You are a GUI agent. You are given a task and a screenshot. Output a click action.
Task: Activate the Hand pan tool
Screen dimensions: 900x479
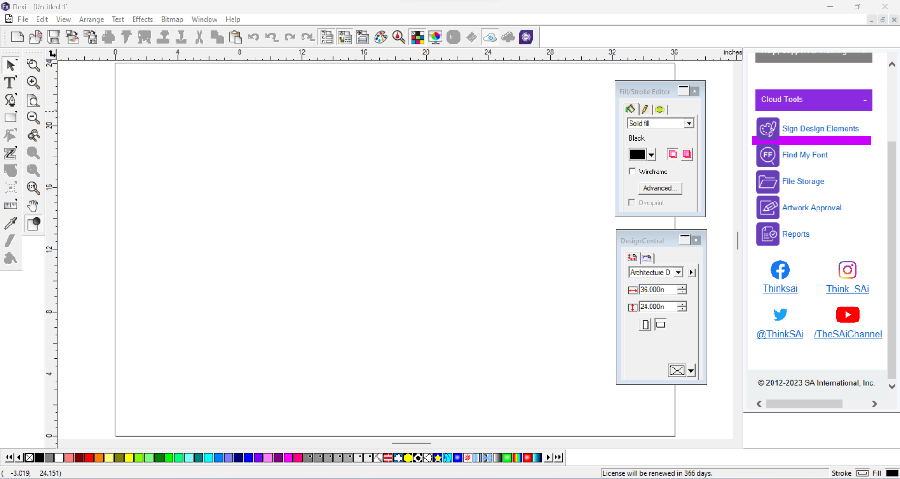click(33, 206)
